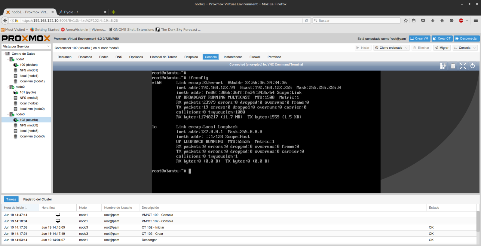Viewport: 481px width, 246px height.
Task: Click the Migrar button
Action: [x=442, y=48]
